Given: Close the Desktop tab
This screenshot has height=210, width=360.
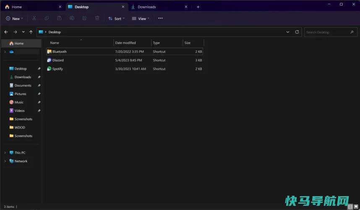Looking at the screenshot, I should 123,7.
